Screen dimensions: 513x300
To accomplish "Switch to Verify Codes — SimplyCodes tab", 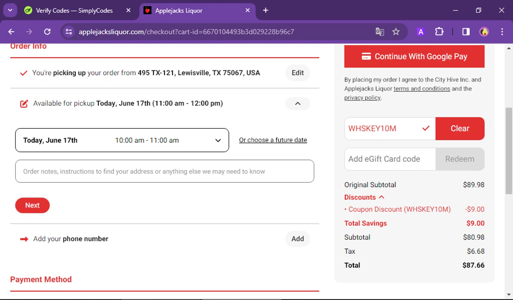I will (x=74, y=11).
